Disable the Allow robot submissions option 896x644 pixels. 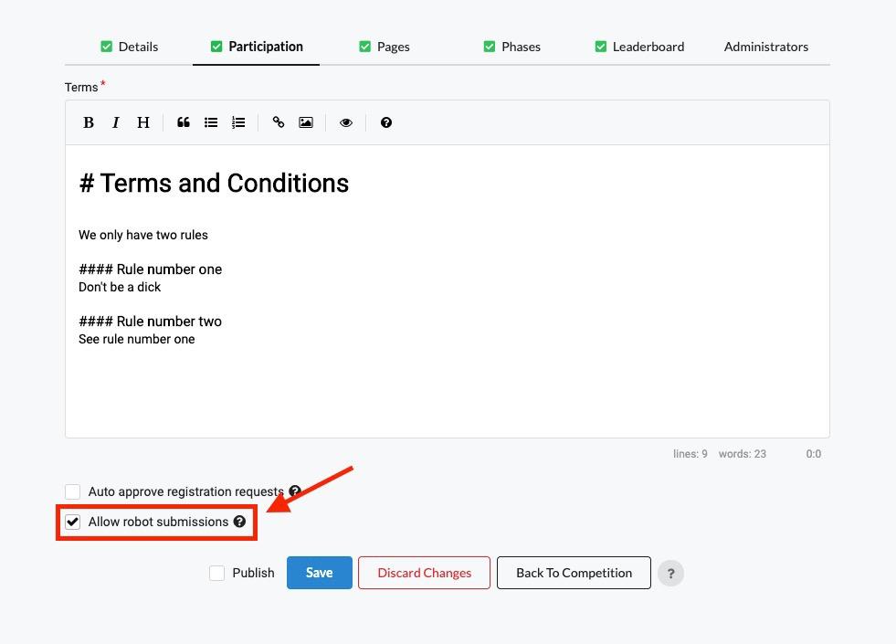pyautogui.click(x=72, y=522)
